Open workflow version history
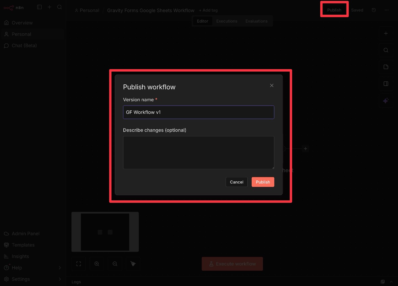The height and width of the screenshot is (286, 398). click(374, 10)
